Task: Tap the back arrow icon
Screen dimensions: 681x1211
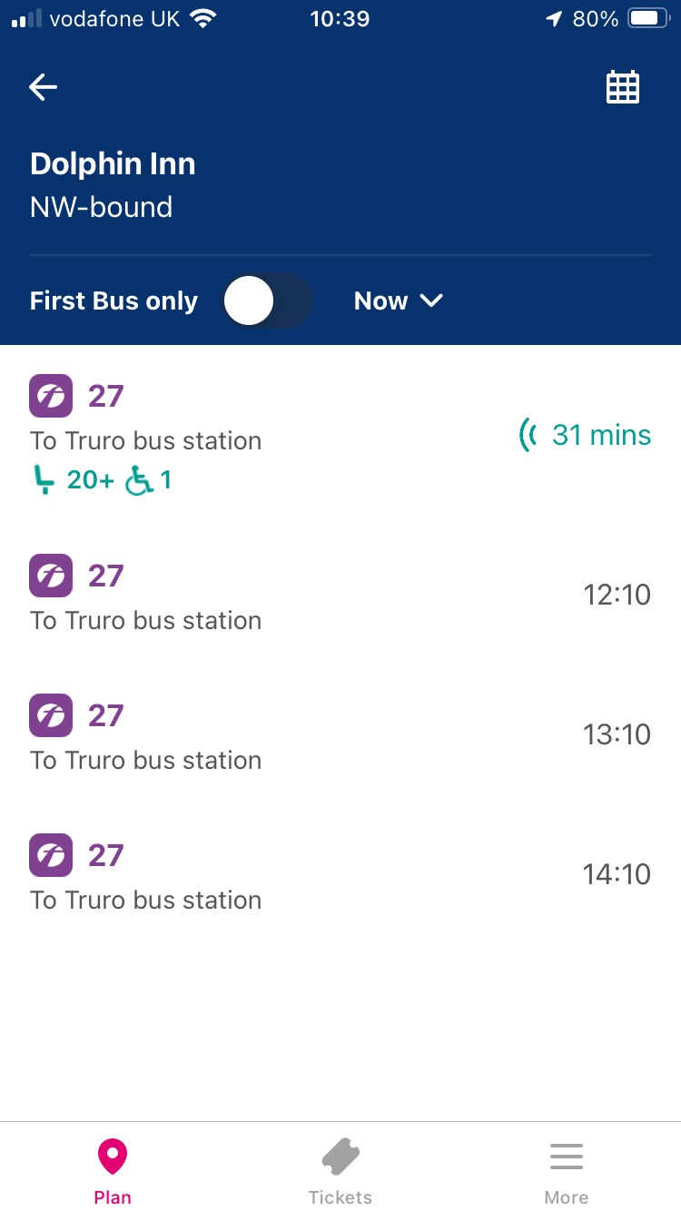Action: tap(44, 87)
